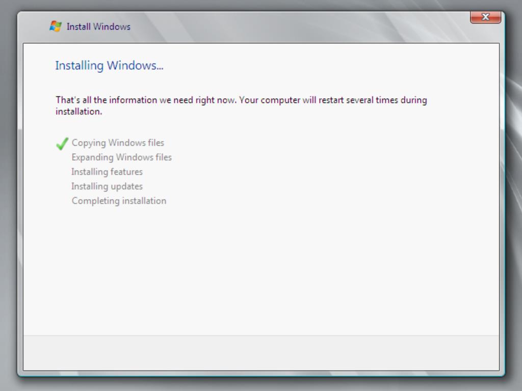Click the desktop wallpaper right of the dialog
Viewport: 522px width, 391px height.
point(514,204)
